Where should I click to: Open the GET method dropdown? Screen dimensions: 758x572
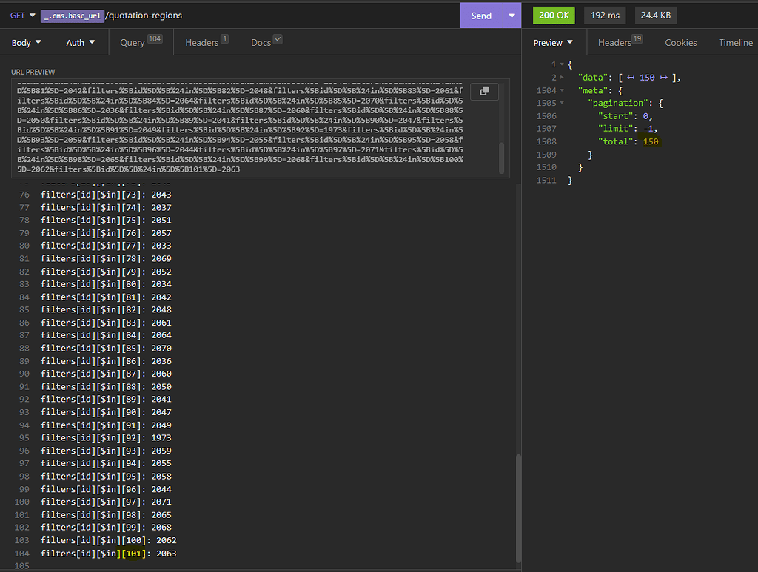[x=23, y=16]
